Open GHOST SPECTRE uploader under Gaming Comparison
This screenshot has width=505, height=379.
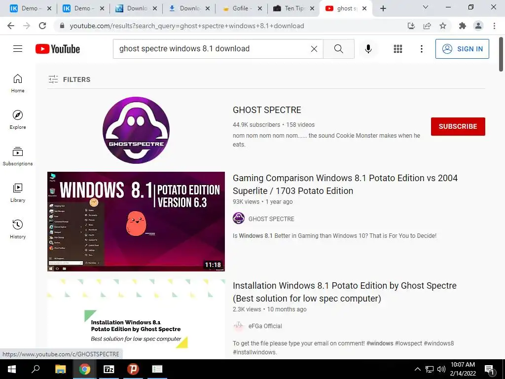click(x=271, y=219)
